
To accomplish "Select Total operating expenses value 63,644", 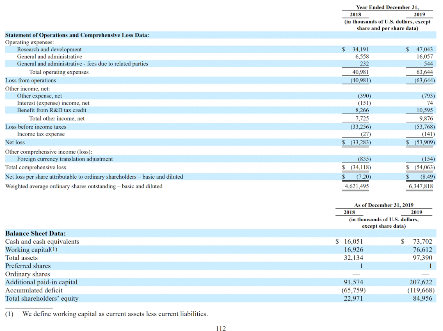I will (x=425, y=72).
